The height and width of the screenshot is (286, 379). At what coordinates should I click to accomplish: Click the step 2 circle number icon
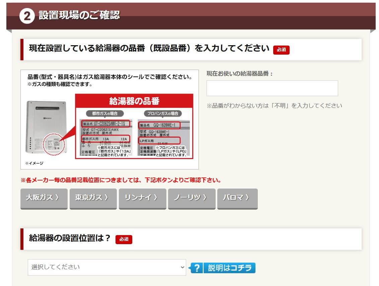27,16
